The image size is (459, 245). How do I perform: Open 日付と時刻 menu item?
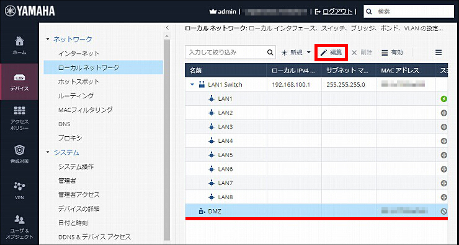pyautogui.click(x=73, y=223)
